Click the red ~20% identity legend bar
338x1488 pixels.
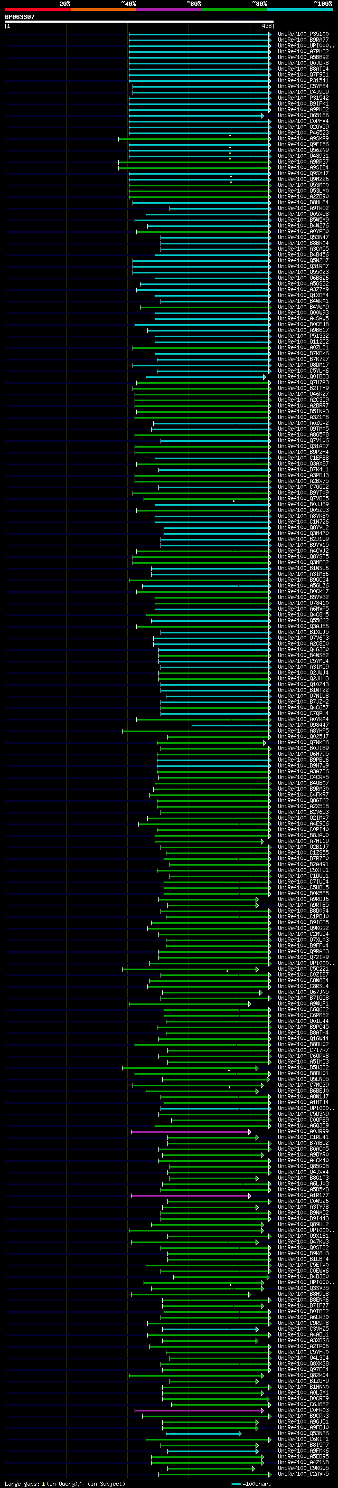[x=37, y=10]
